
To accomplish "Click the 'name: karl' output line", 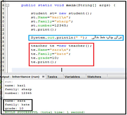I will pos(15,86).
